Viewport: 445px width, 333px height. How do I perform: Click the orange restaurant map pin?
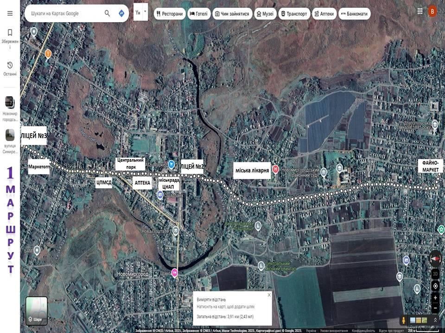48,54
